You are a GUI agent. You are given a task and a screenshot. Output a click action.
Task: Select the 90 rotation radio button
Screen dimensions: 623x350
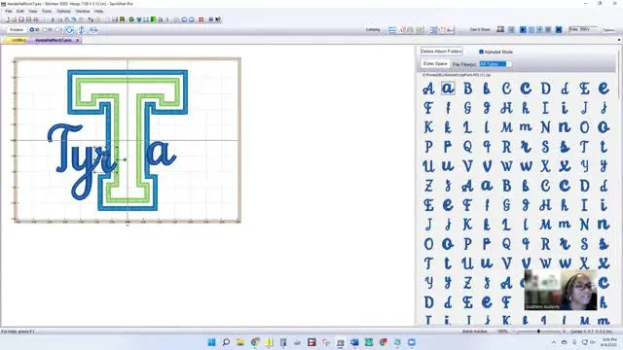[x=32, y=30]
